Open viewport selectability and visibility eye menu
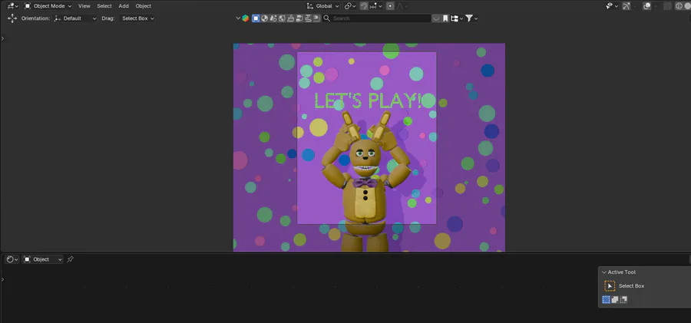 (612, 6)
